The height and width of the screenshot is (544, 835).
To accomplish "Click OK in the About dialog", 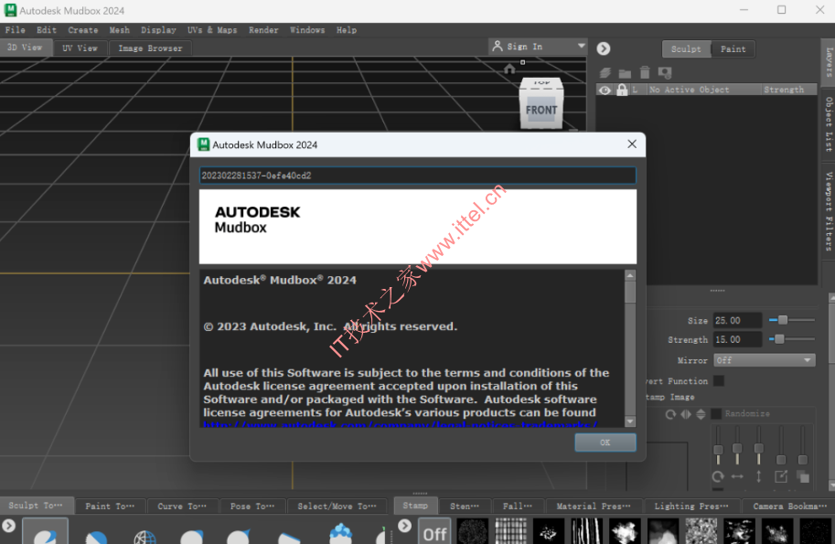I will [x=605, y=443].
